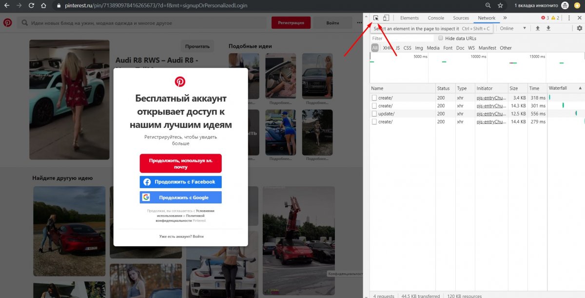Screen dimensions: 585x298
Task: Click the file icon of the 3.4 KB create/ request
Action: [x=374, y=98]
